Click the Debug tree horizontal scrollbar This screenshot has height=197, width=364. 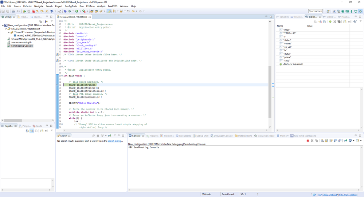[x=13, y=121]
